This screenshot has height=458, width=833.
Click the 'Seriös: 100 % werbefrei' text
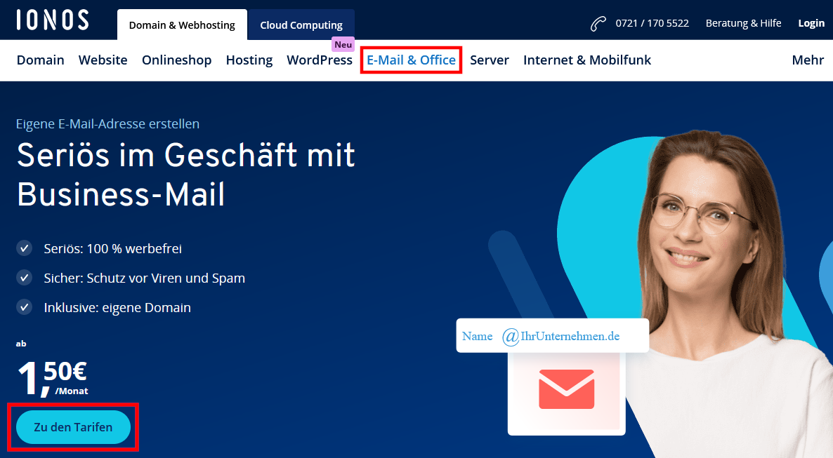(x=112, y=248)
